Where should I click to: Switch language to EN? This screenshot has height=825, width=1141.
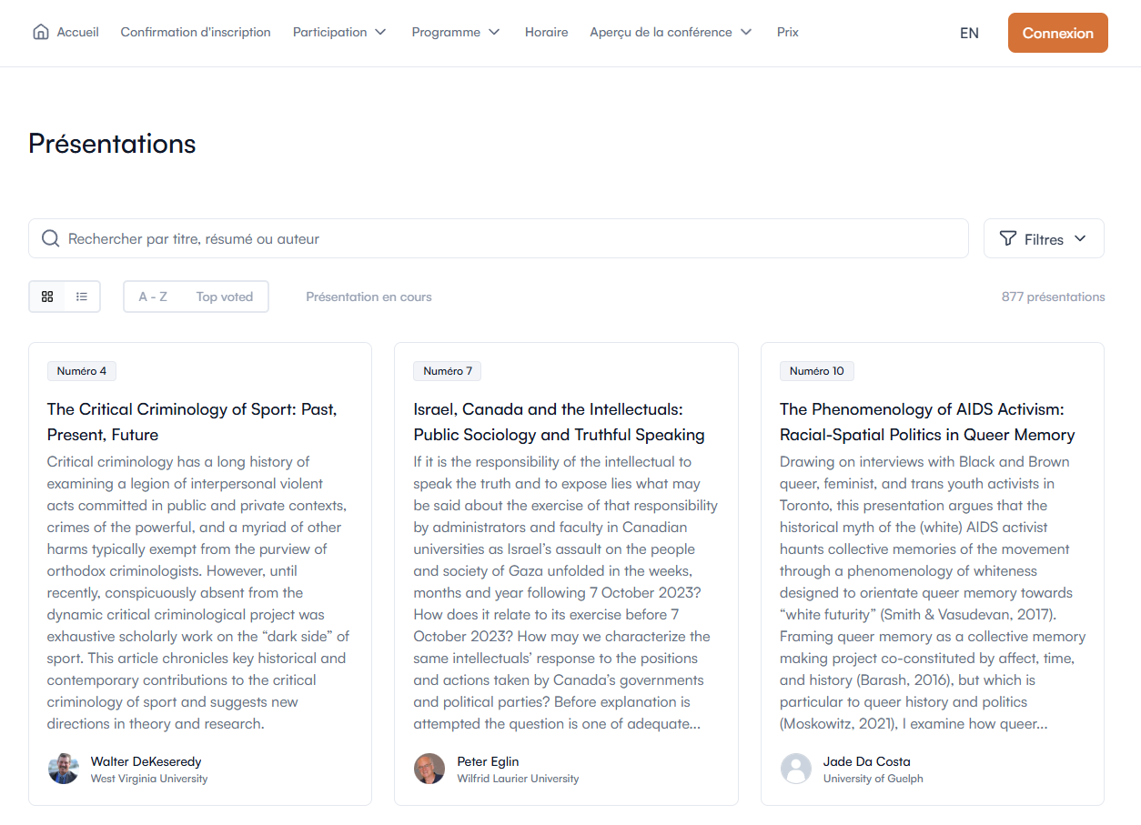969,33
